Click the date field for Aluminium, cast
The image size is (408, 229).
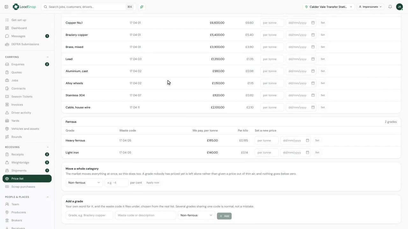tap(301, 71)
